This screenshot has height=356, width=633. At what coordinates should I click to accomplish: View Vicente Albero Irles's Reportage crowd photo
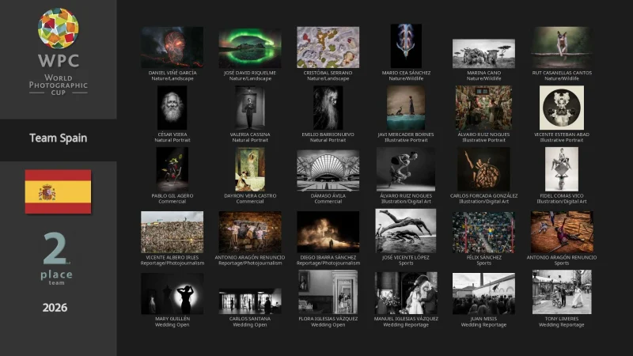172,232
